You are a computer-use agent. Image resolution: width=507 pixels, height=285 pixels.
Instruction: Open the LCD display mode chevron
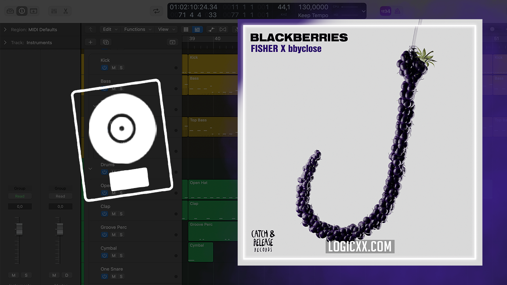pos(364,11)
